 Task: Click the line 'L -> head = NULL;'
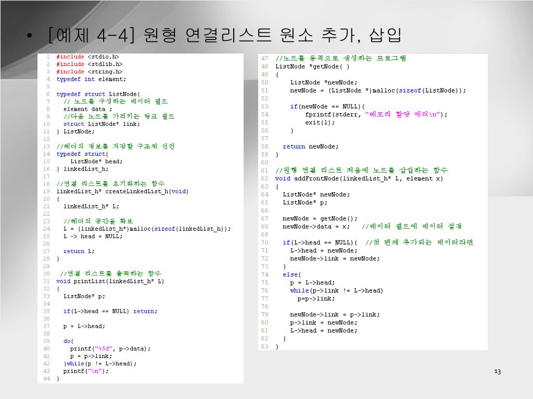coord(93,236)
